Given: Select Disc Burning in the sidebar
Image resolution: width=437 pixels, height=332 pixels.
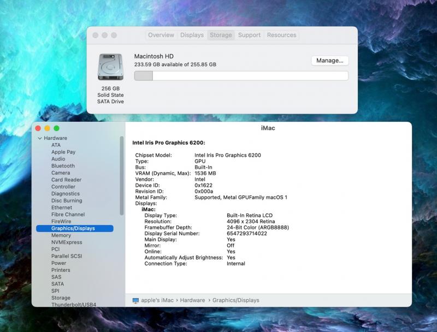Looking at the screenshot, I should (x=67, y=201).
